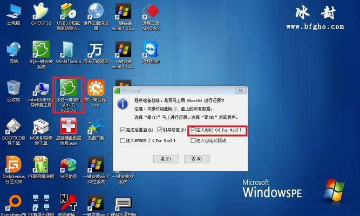Confirm restore with the 是(Y) button
The height and width of the screenshot is (216, 360).
coord(166,159)
